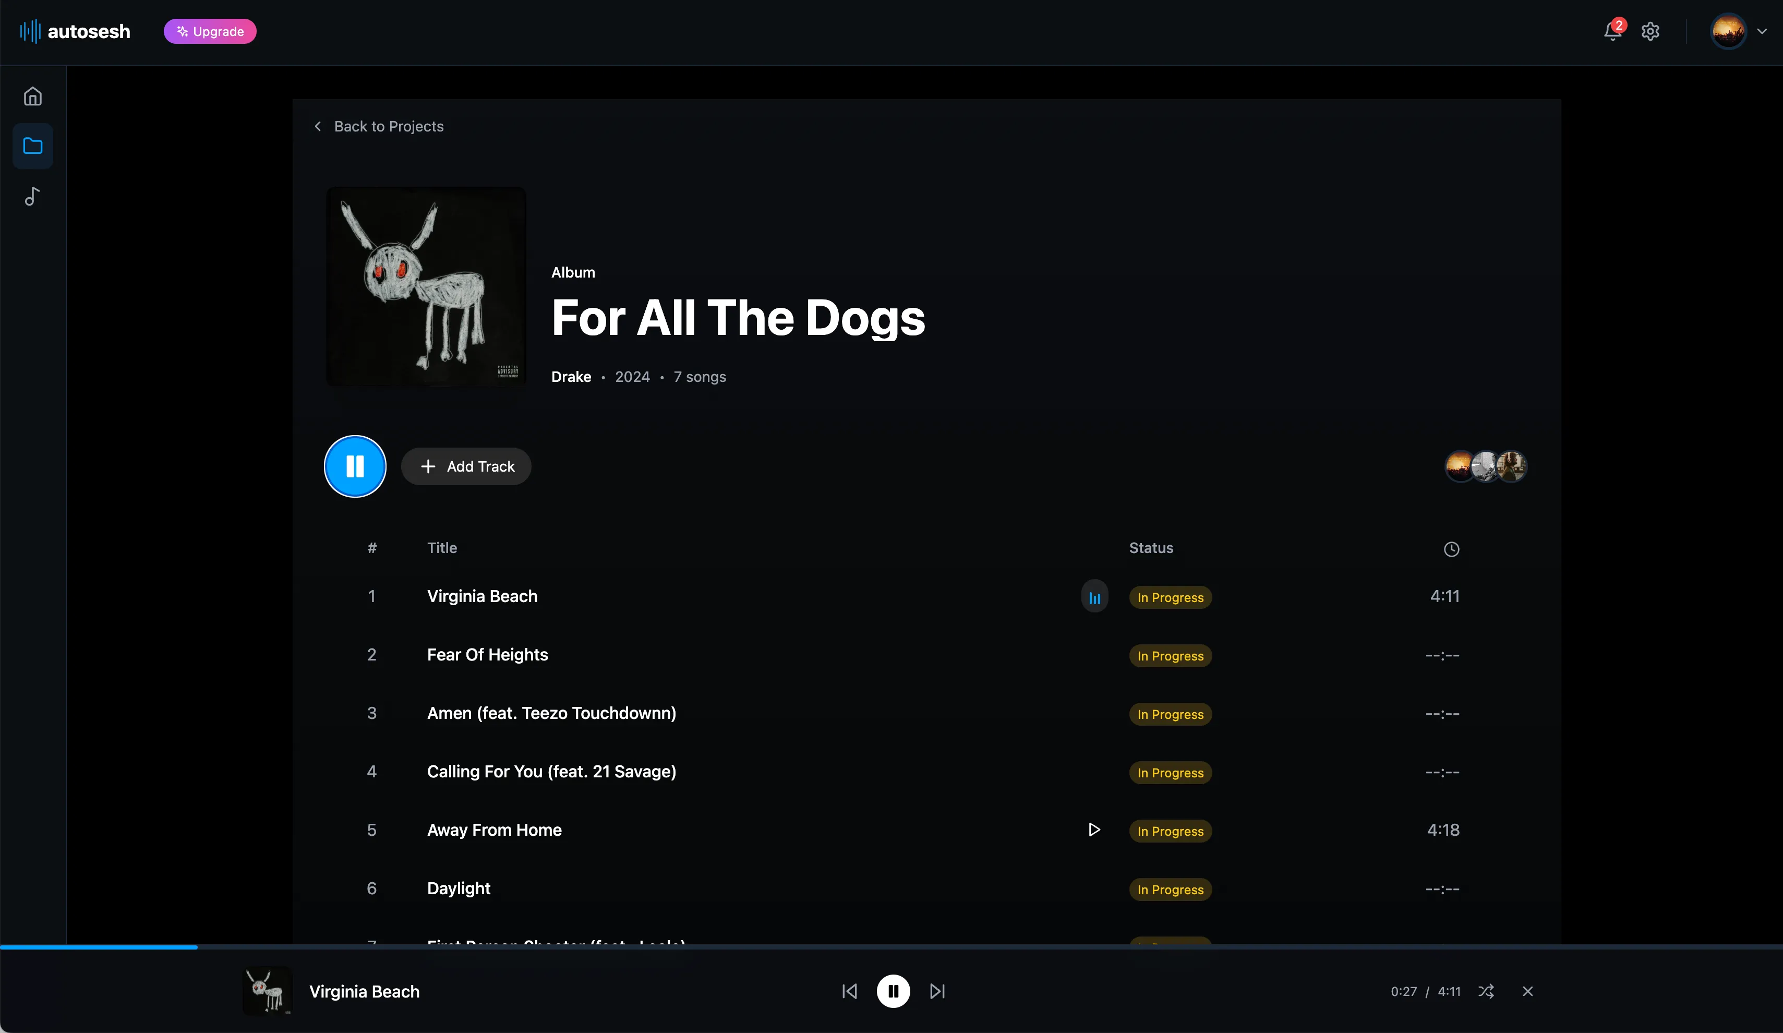The height and width of the screenshot is (1033, 1783).
Task: Skip to next track in player
Action: click(x=937, y=991)
